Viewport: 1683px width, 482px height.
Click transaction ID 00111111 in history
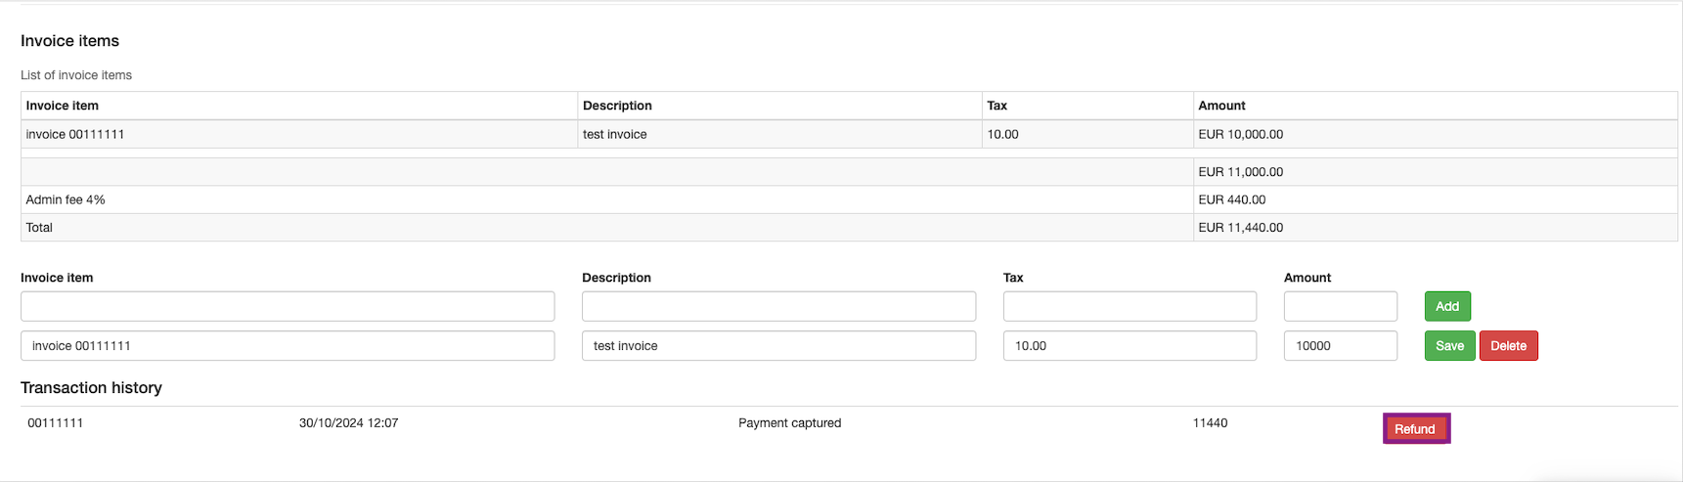pos(56,423)
